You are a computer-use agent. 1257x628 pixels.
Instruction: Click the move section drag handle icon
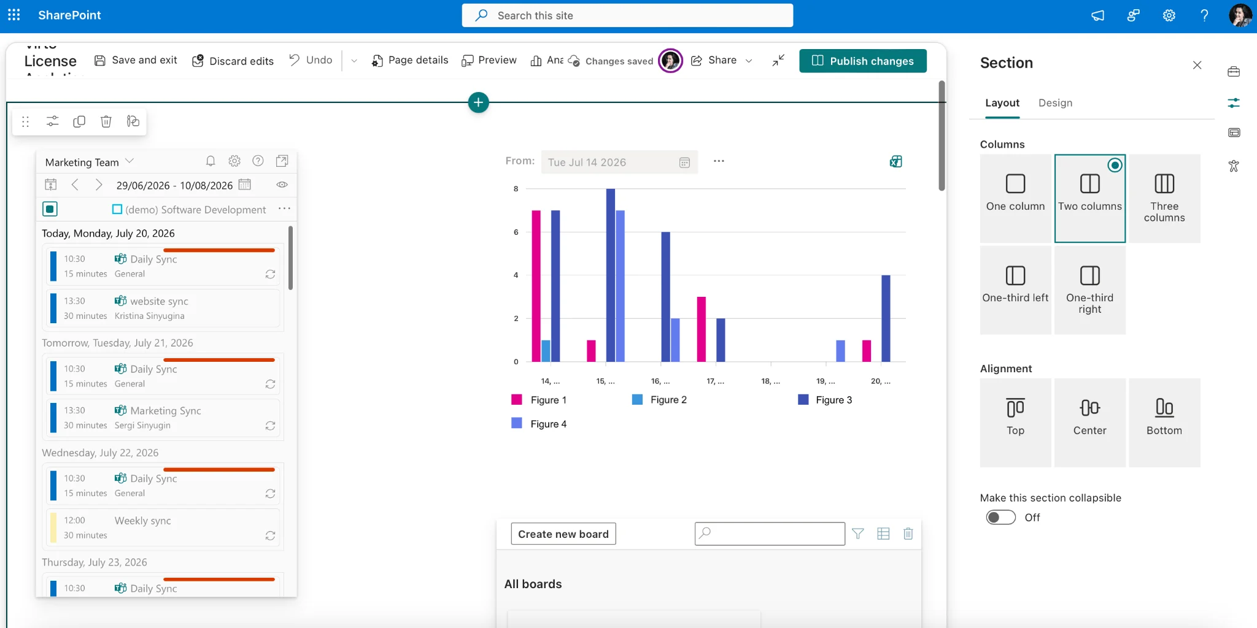pos(25,121)
